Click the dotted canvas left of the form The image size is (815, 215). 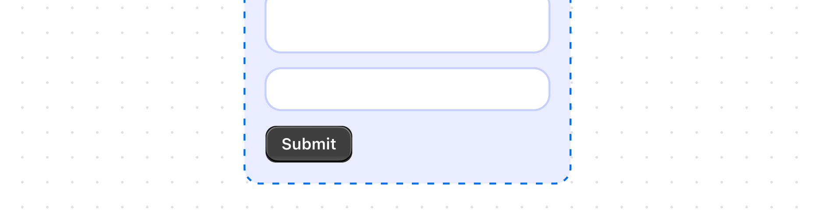pyautogui.click(x=123, y=96)
